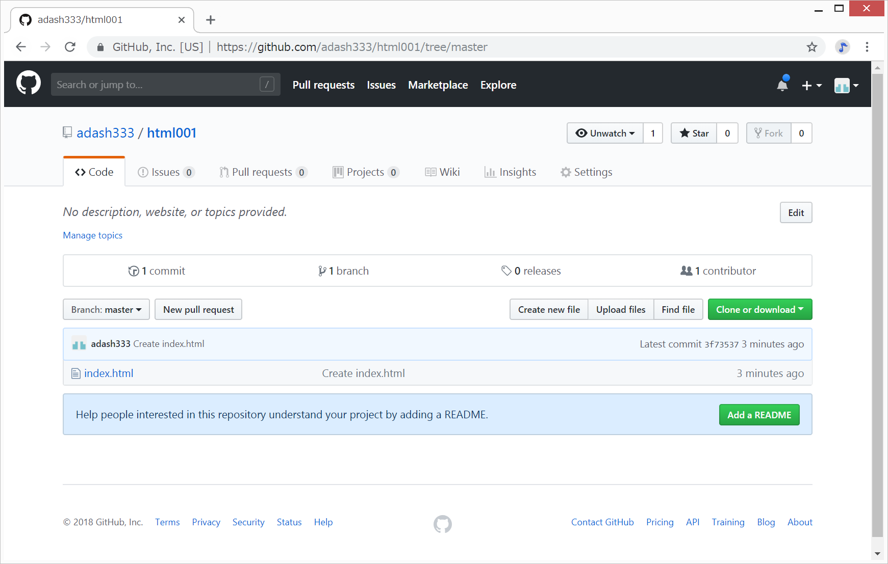Image resolution: width=888 pixels, height=564 pixels.
Task: Click Create new file button
Action: (x=549, y=309)
